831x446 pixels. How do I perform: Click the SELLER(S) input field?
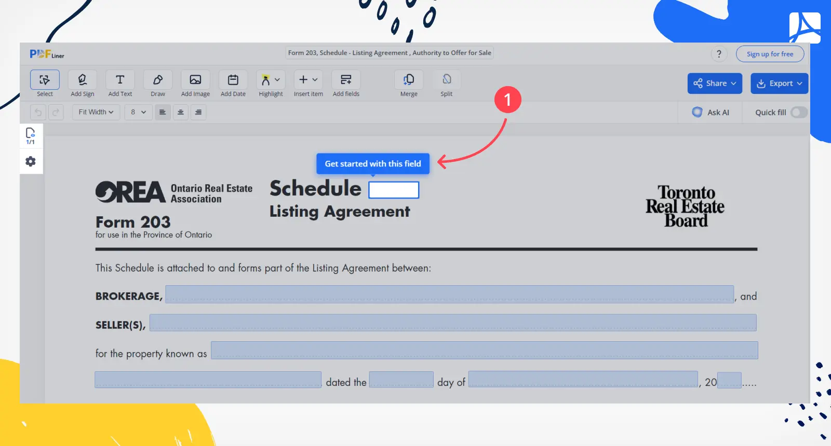tap(453, 323)
